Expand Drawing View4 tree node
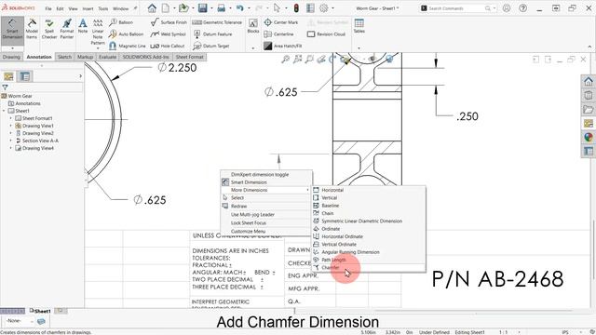The width and height of the screenshot is (596, 335). click(10, 148)
